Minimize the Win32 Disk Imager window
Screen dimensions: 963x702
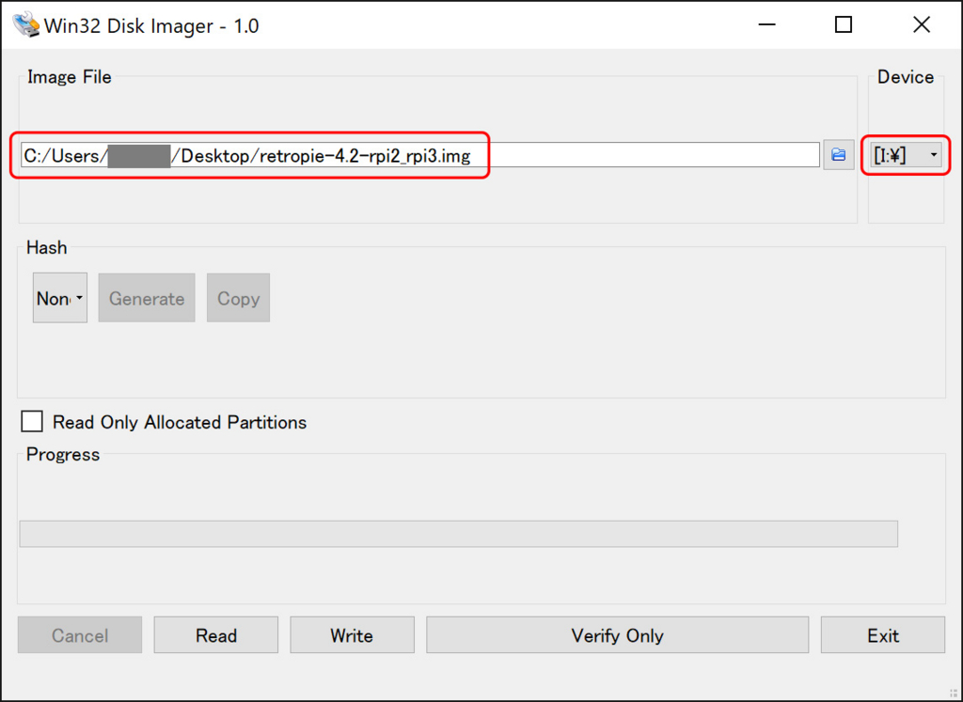[x=766, y=25]
